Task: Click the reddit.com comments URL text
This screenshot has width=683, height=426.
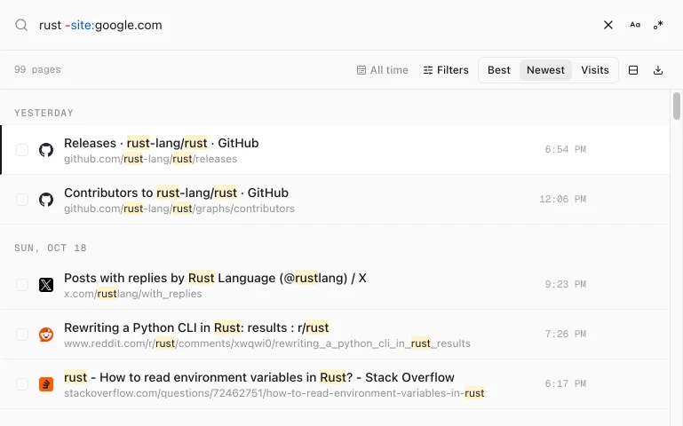Action: pyautogui.click(x=267, y=343)
